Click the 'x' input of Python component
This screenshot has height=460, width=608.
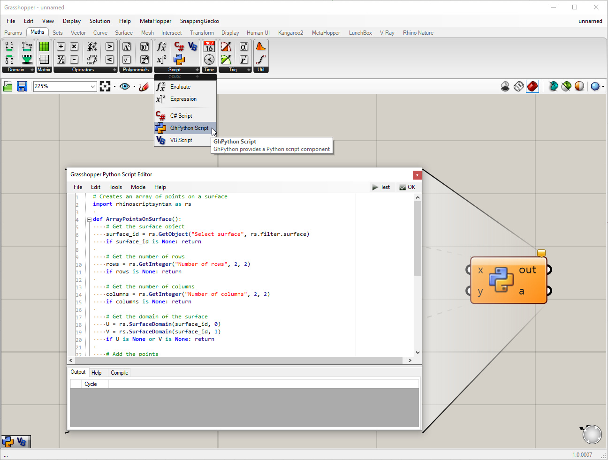(x=480, y=270)
